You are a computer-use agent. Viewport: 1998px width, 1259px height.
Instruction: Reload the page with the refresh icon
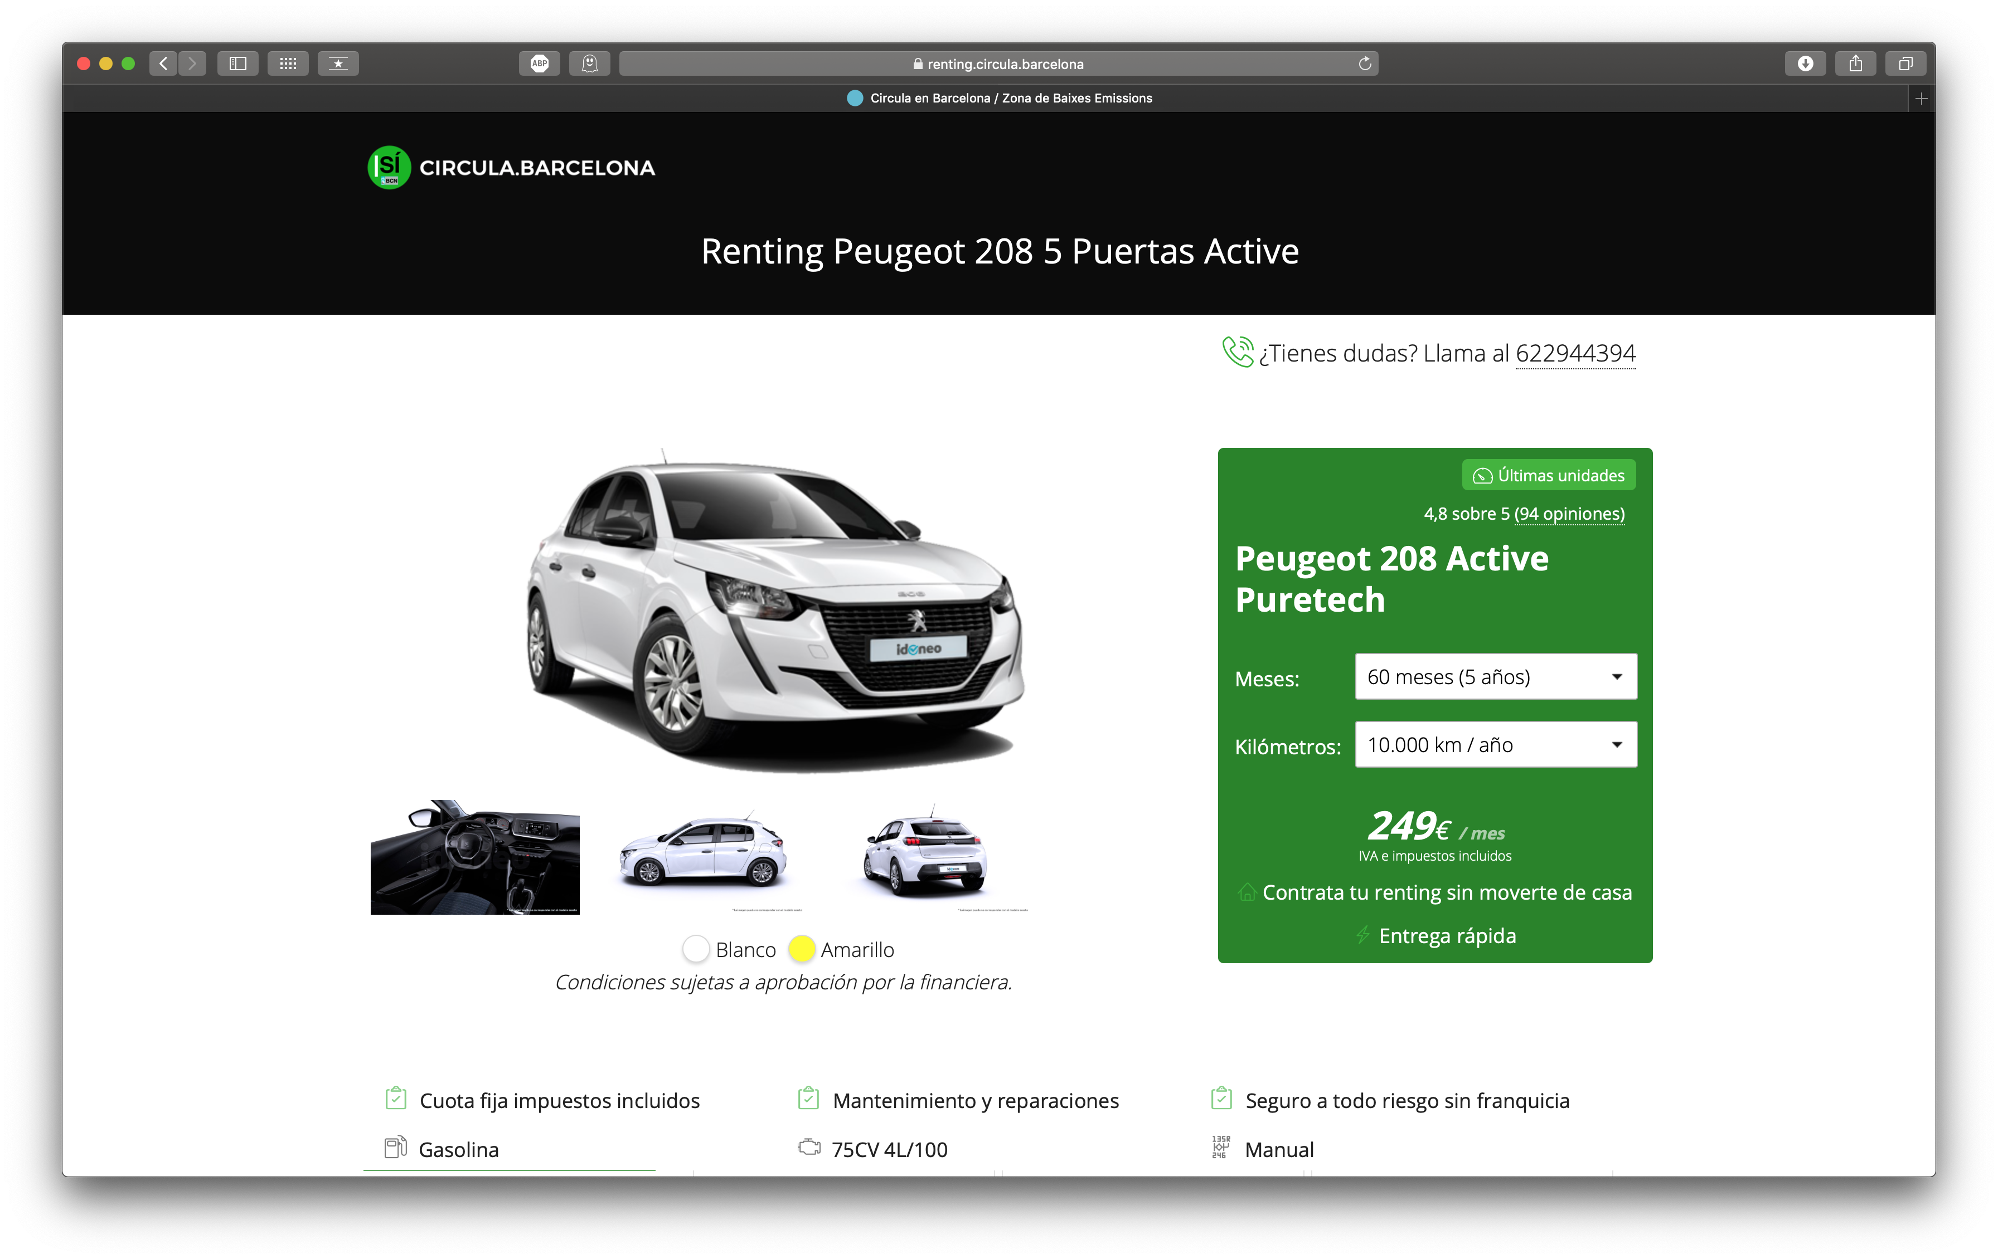[x=1365, y=64]
